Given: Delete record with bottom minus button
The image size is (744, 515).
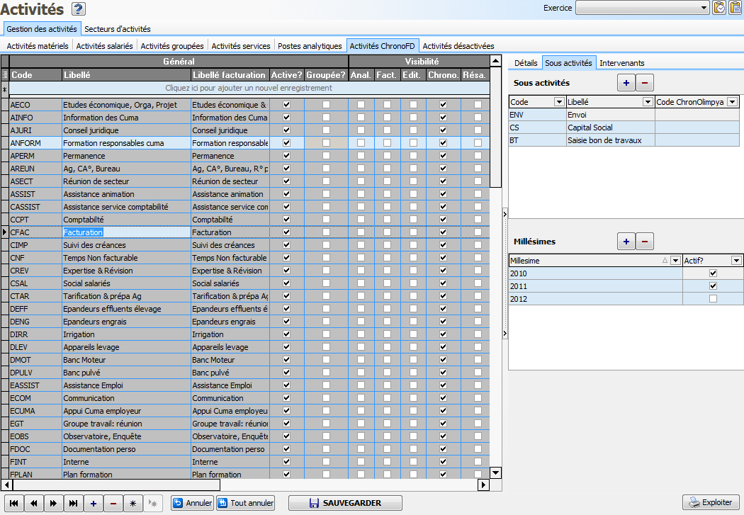Looking at the screenshot, I should 113,503.
